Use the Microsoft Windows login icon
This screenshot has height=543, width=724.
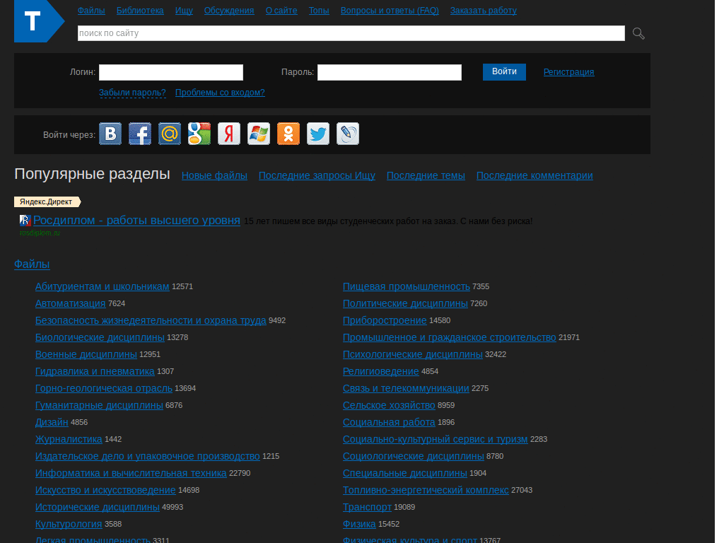[x=259, y=134]
